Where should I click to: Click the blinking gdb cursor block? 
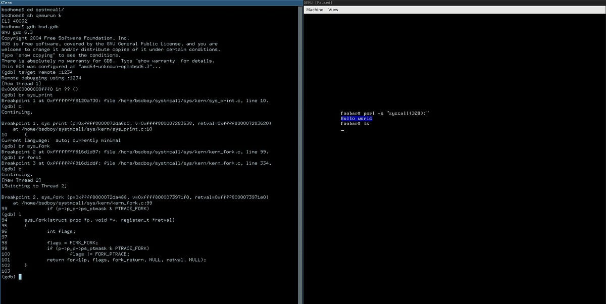[x=20, y=277]
